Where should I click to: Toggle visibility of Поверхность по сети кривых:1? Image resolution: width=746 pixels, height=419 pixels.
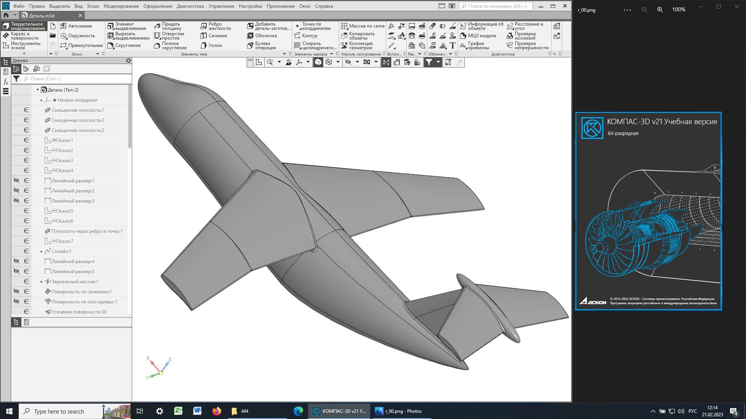(x=16, y=301)
